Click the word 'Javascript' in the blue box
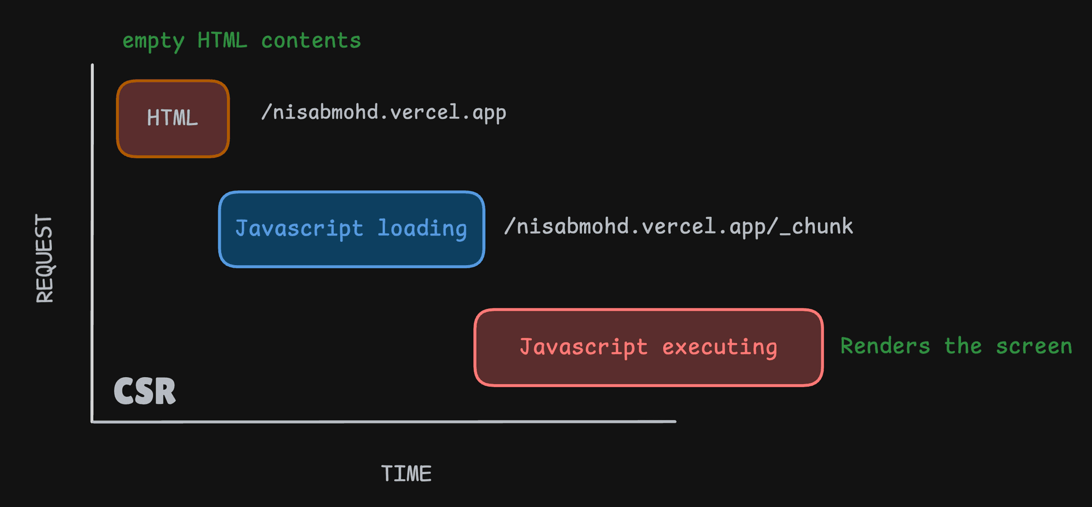This screenshot has height=507, width=1092. click(x=299, y=228)
